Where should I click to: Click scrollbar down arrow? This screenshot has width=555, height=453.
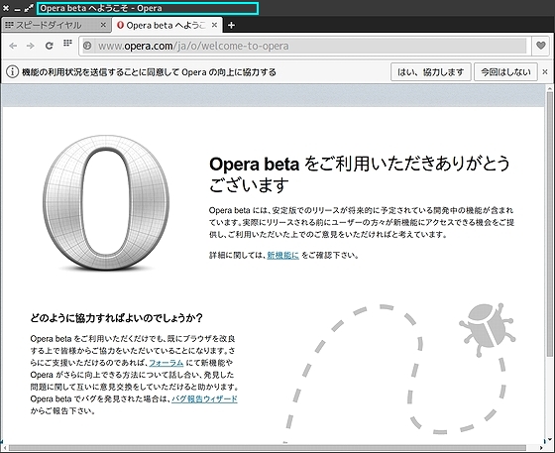[550, 440]
